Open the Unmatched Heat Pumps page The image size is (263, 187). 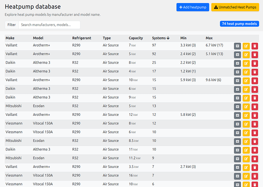(x=235, y=7)
